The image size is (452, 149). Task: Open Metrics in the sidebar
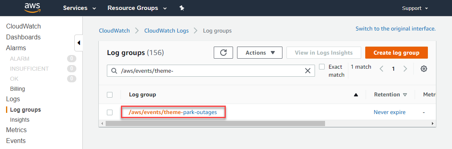16,130
